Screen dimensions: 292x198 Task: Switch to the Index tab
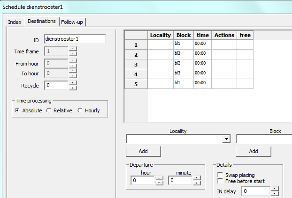tap(15, 22)
